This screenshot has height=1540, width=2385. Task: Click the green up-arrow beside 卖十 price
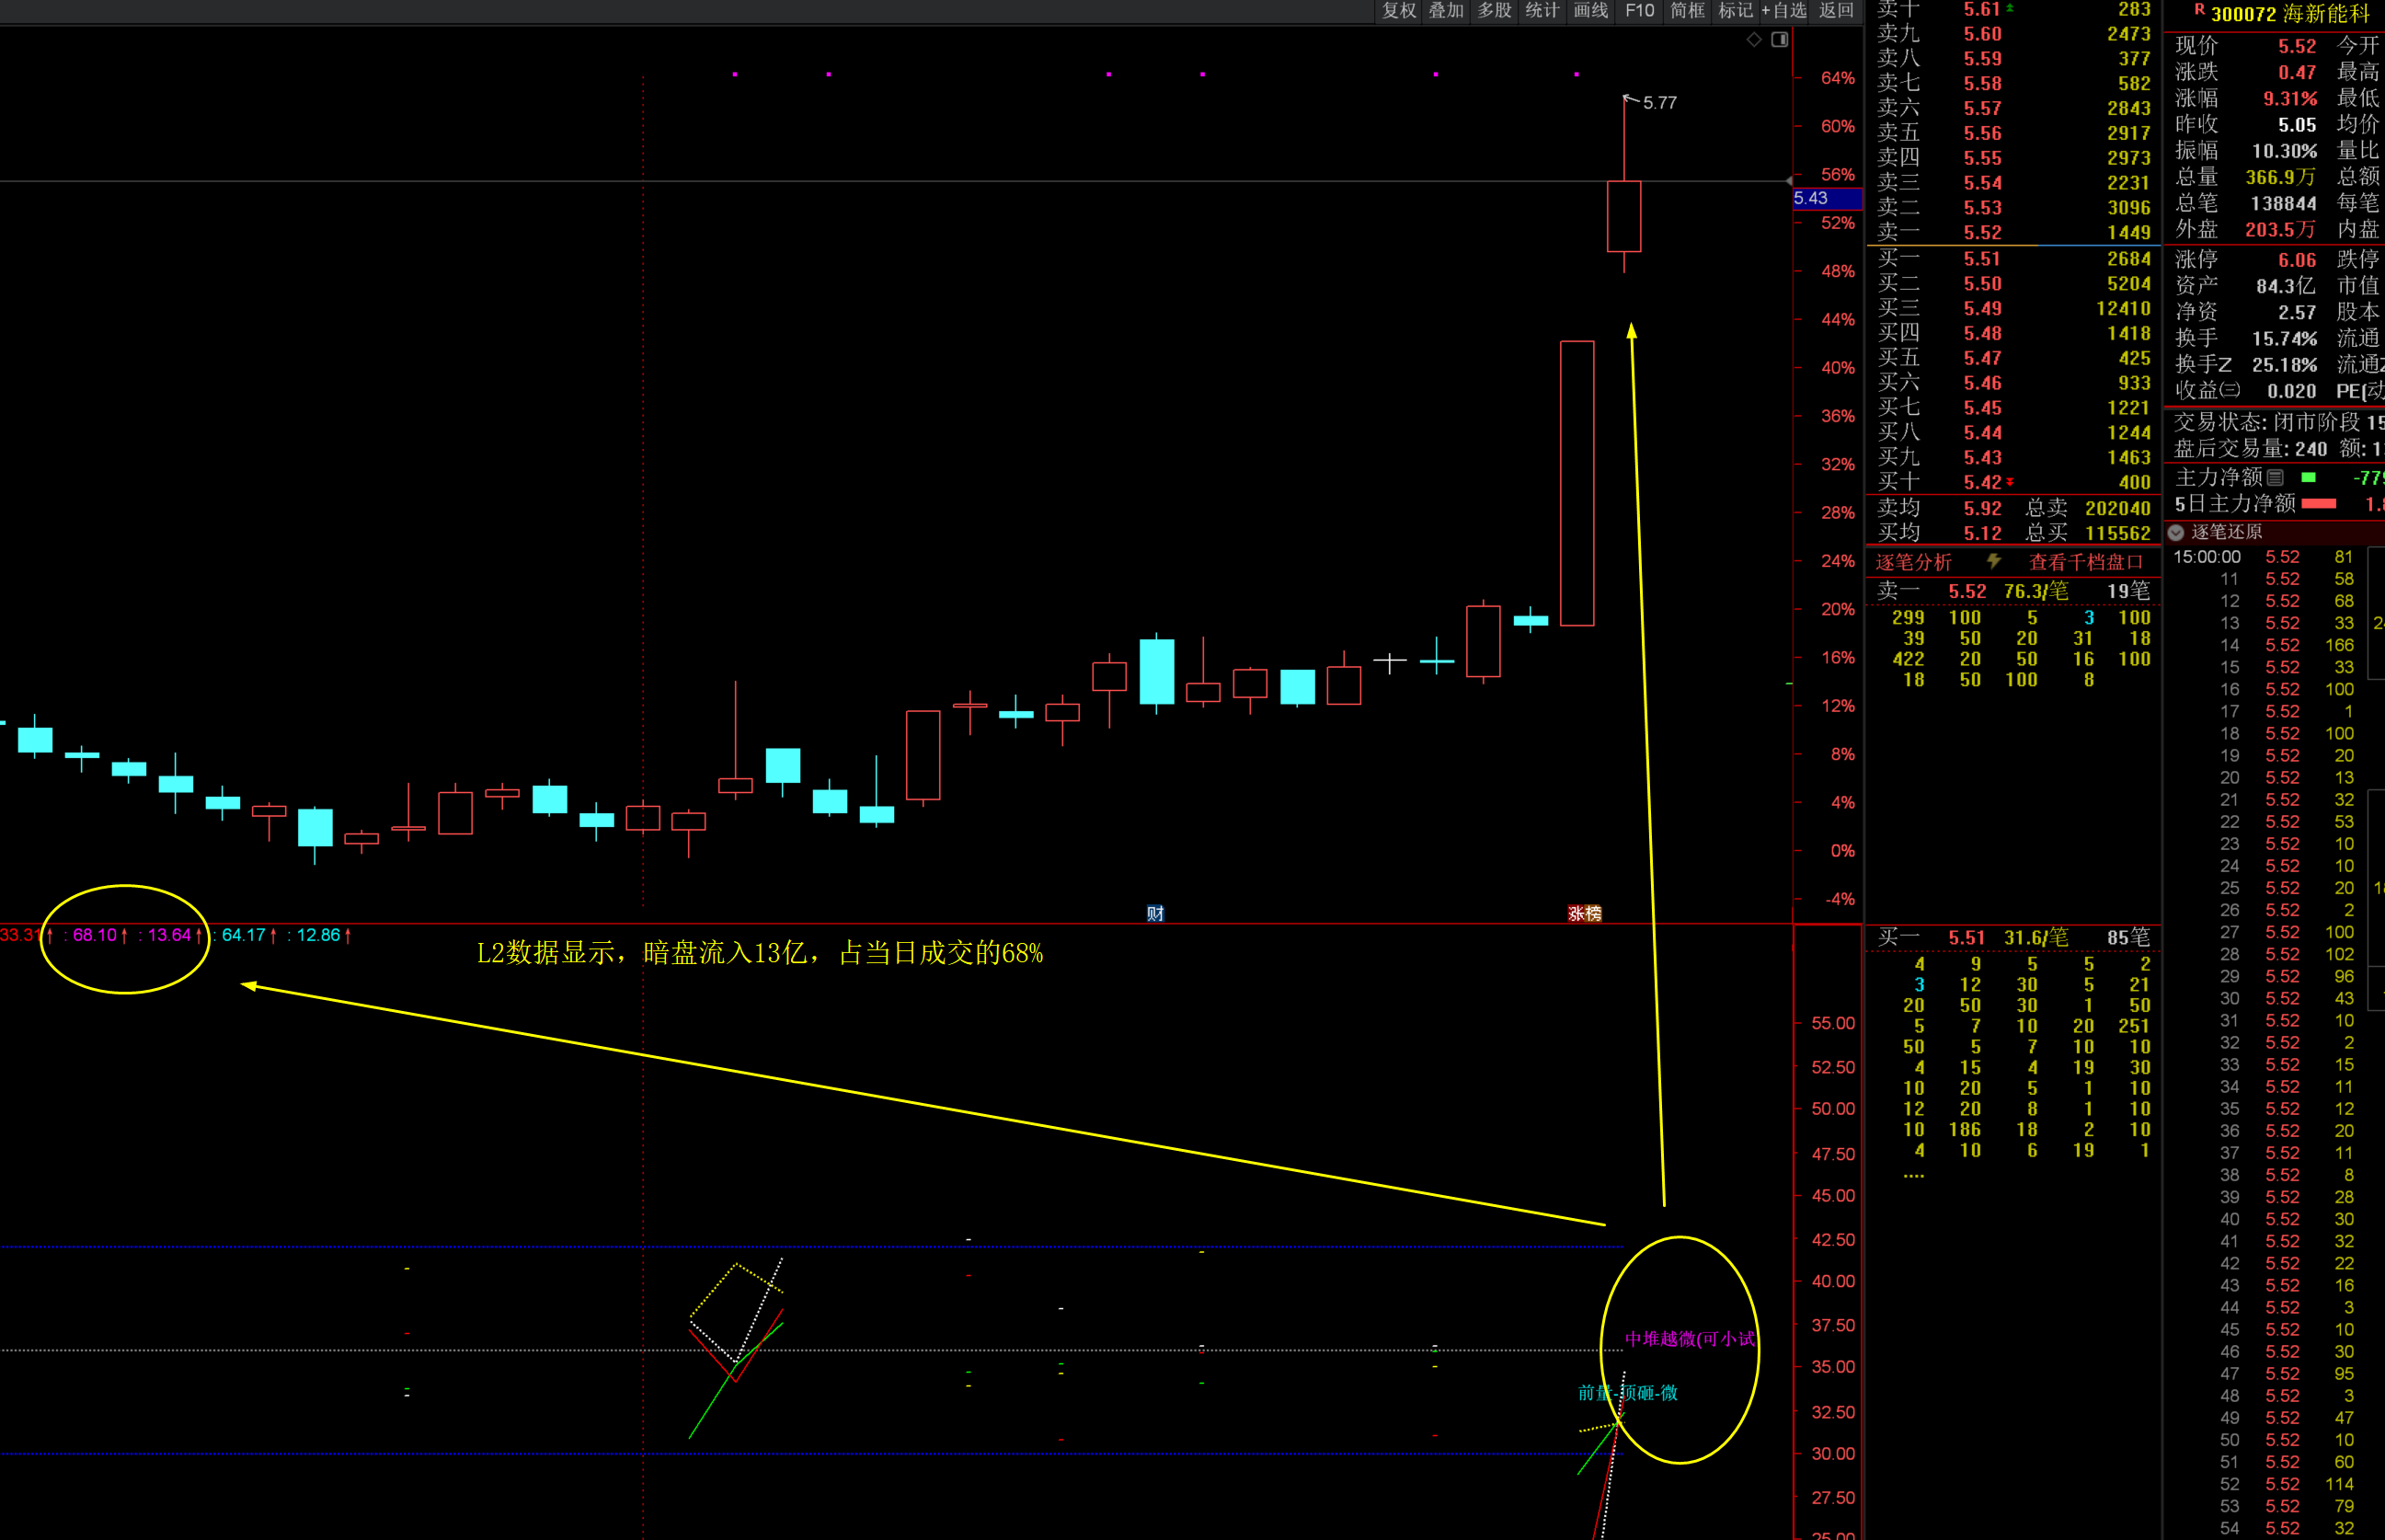click(x=2010, y=8)
